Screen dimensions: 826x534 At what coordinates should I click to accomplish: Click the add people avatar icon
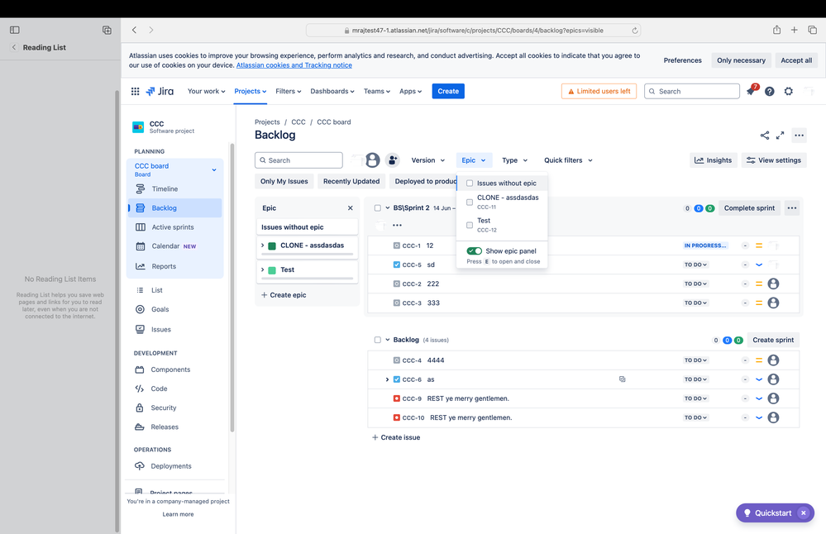393,160
